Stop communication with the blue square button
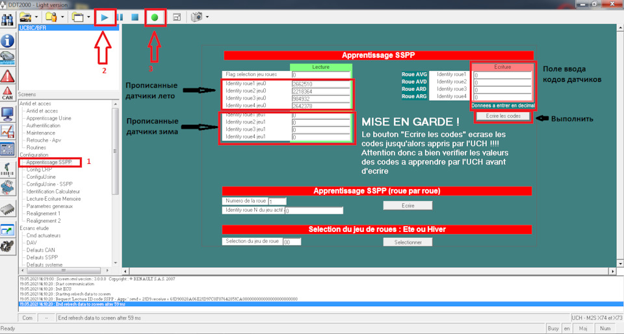 click(135, 17)
